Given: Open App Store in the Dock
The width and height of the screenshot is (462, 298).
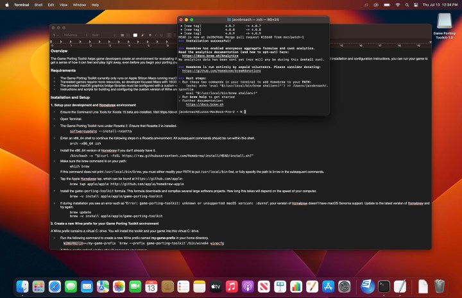Looking at the screenshot, I should point(329,286).
